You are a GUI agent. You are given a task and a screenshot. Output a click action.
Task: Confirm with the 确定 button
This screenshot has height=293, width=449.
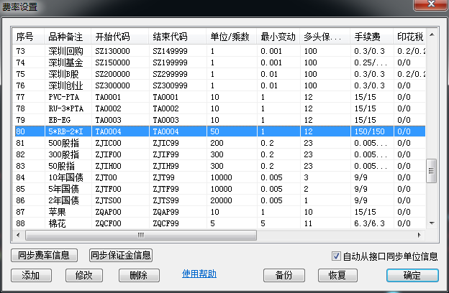412,275
